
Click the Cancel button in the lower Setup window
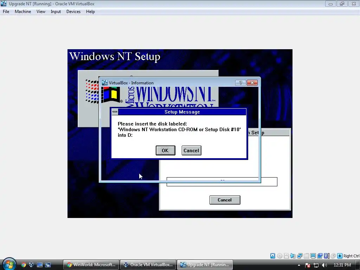point(225,200)
